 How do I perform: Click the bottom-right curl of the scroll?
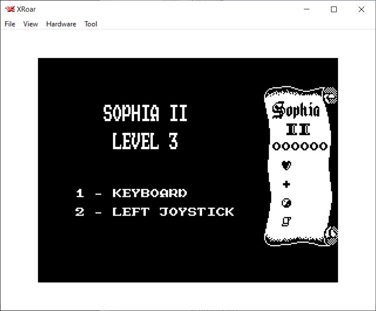pyautogui.click(x=332, y=232)
